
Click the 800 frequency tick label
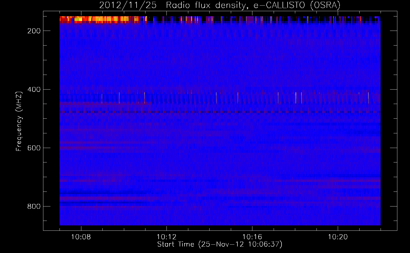(x=34, y=206)
